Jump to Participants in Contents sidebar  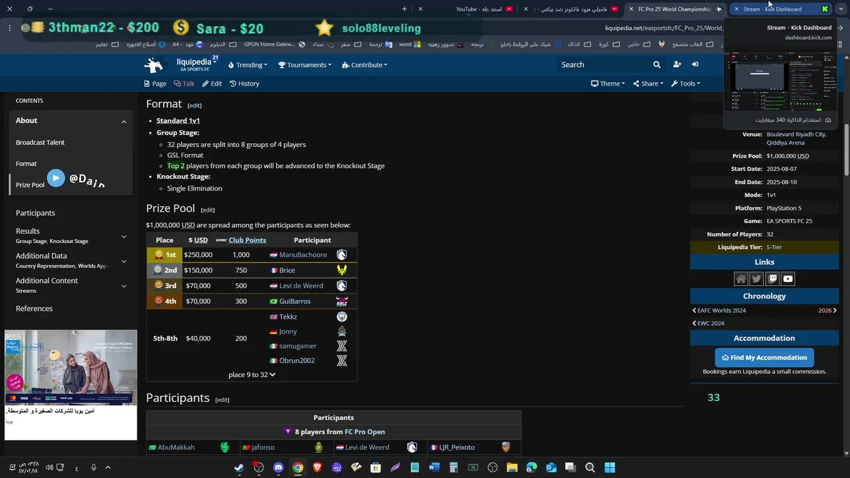click(35, 213)
